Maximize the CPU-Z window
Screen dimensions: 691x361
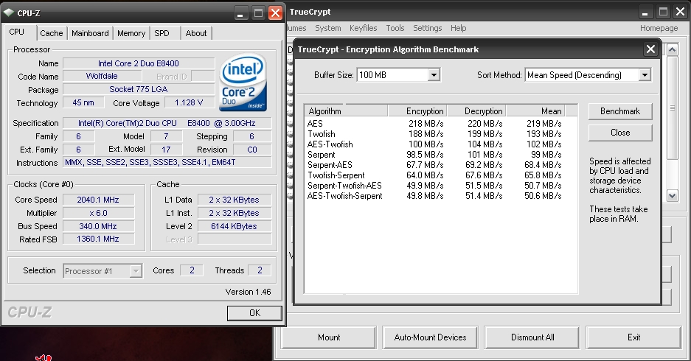[x=258, y=13]
